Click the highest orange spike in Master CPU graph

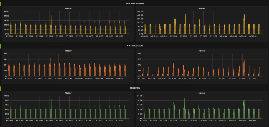click(x=50, y=59)
